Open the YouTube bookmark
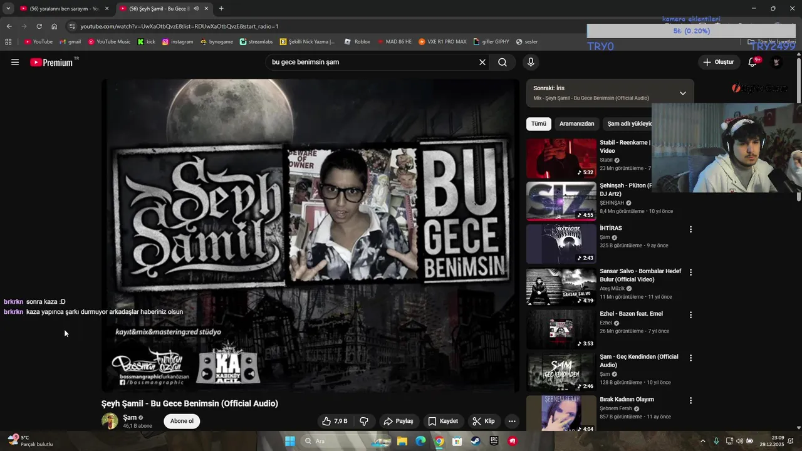Screen dimensions: 802x451 pyautogui.click(x=39, y=41)
